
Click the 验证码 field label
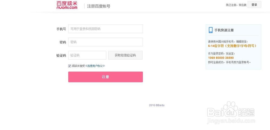[x=61, y=56]
